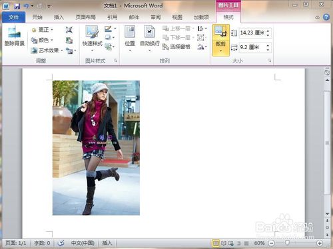Image resolution: width=333 pixels, height=249 pixels.
Task: Minimize the ribbon with the caret icon
Action: click(318, 17)
